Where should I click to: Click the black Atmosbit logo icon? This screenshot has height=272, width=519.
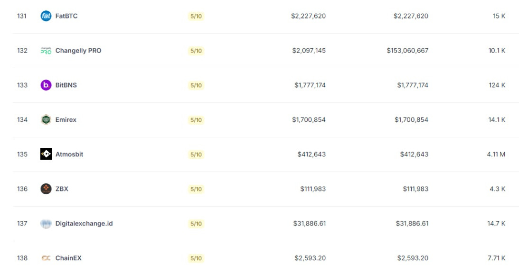point(46,154)
